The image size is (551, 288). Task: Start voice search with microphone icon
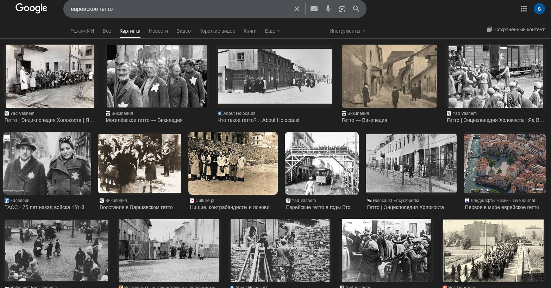328,9
